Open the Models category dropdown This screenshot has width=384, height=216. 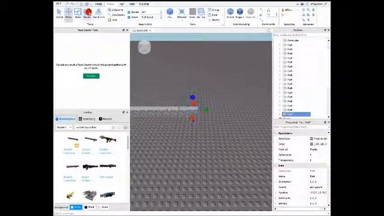(x=64, y=127)
